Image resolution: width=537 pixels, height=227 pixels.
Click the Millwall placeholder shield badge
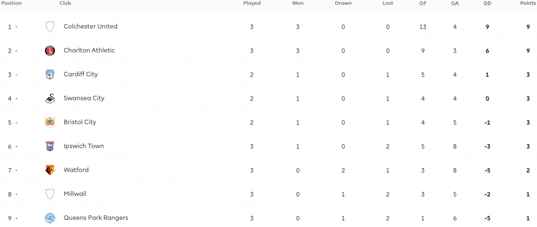[x=50, y=194]
